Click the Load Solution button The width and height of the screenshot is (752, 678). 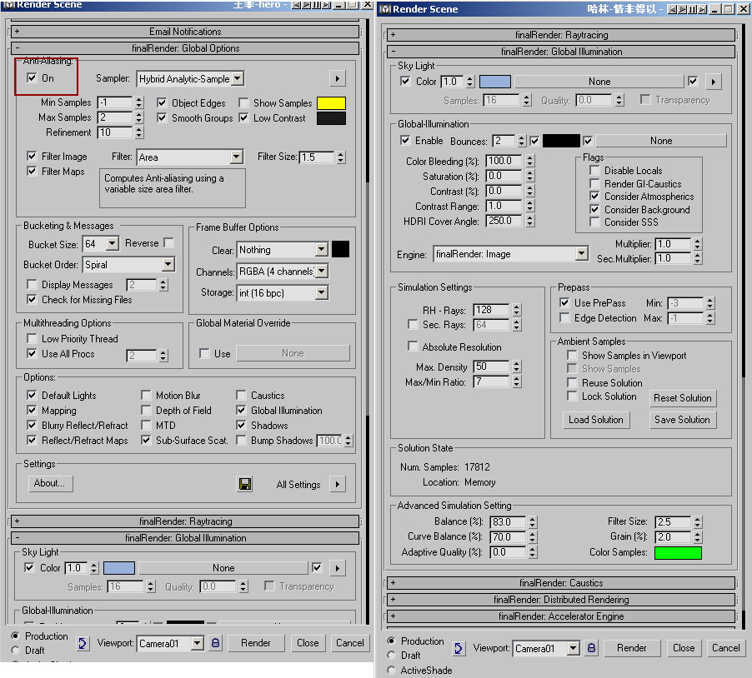click(x=595, y=420)
